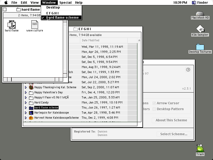Viewport: 213px width, 160px height.
Task: Click the v2.3.1 version text
Action: pyautogui.click(x=186, y=89)
